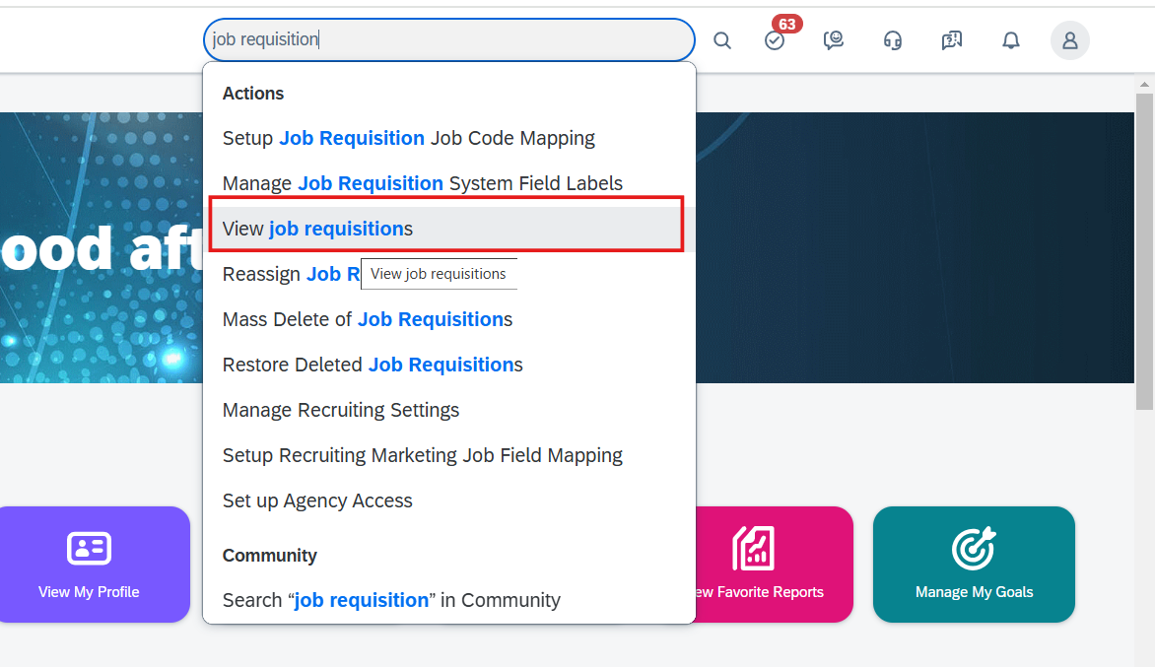Open the profile avatar menu

click(1070, 40)
